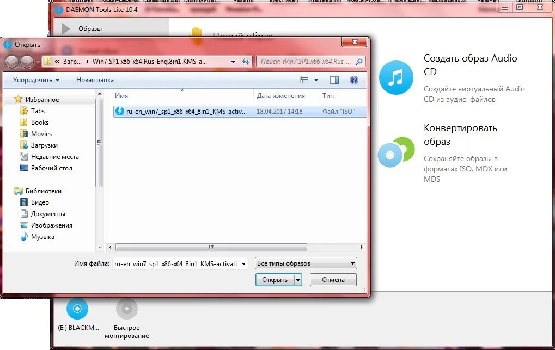Click Загр... breadcrumb in address bar
The image size is (555, 350).
(72, 62)
